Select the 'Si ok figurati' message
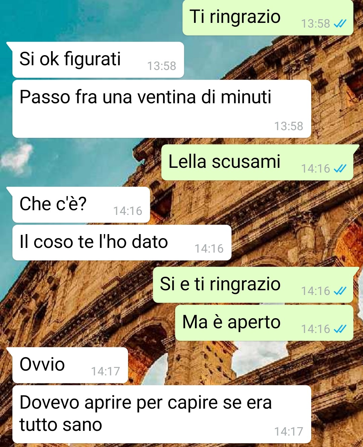This screenshot has width=363, height=447. click(98, 60)
